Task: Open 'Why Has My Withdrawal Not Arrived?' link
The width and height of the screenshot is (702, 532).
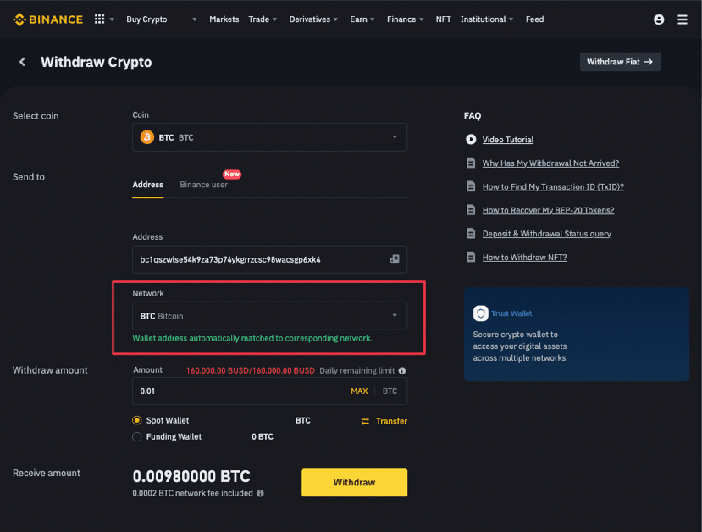Action: tap(550, 163)
